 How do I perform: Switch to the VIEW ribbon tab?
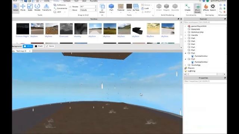84,1
